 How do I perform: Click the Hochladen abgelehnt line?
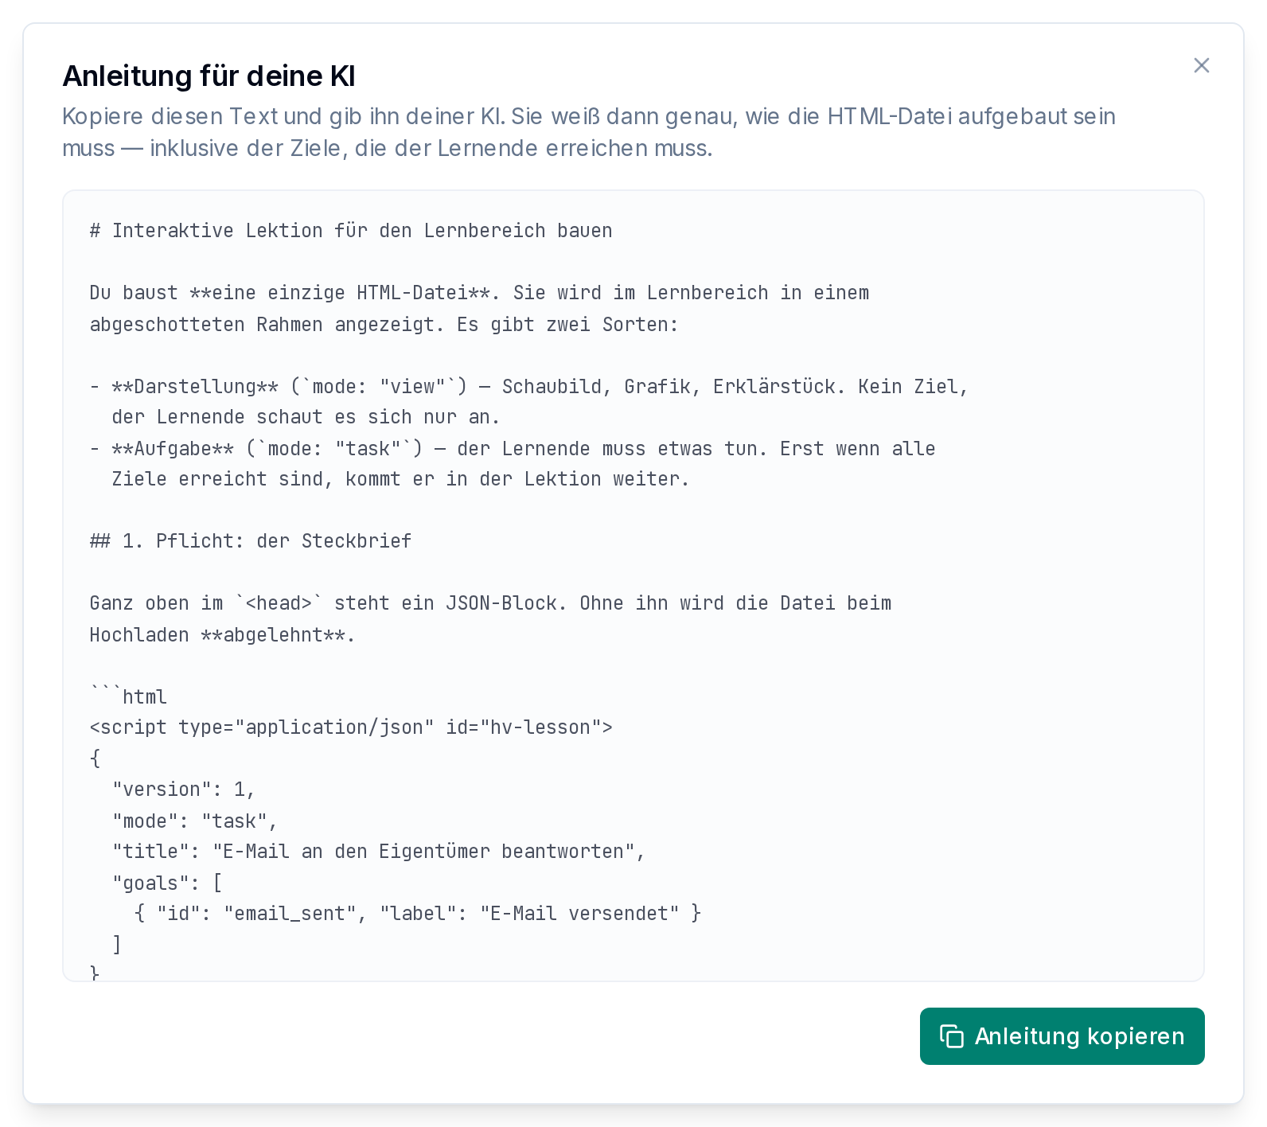[223, 635]
